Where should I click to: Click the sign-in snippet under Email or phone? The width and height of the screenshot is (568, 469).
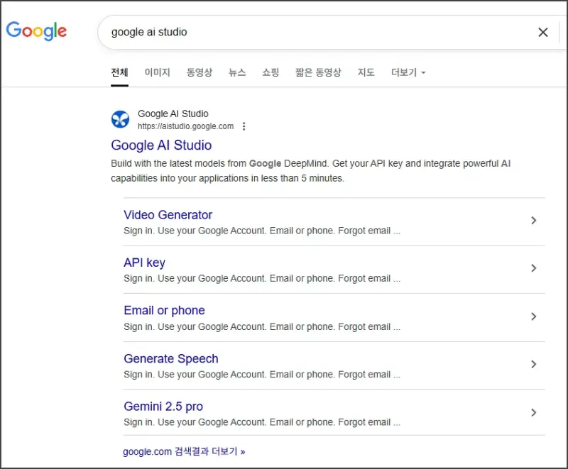pyautogui.click(x=262, y=327)
